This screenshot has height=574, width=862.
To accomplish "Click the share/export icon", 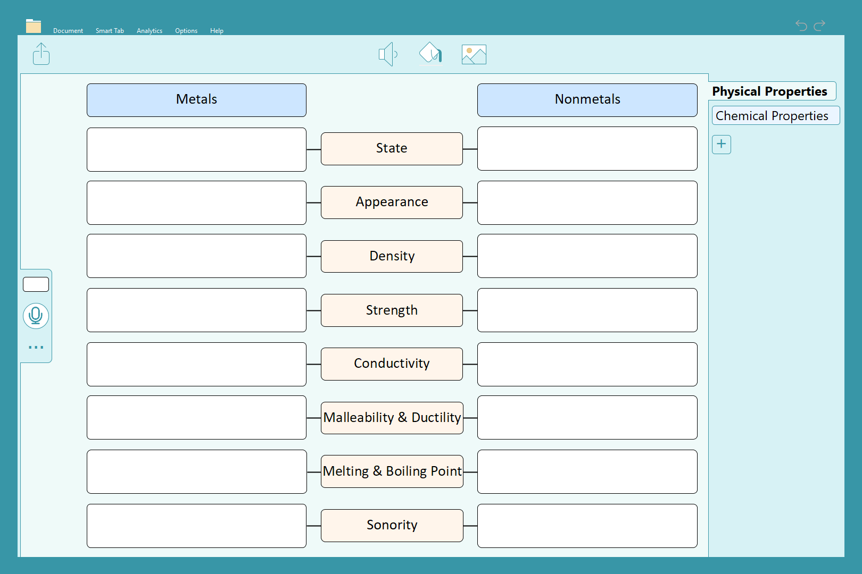I will pos(41,54).
